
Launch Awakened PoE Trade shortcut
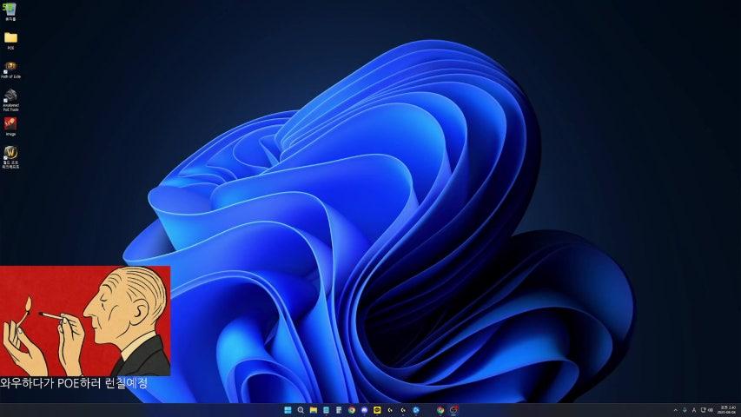click(x=10, y=100)
